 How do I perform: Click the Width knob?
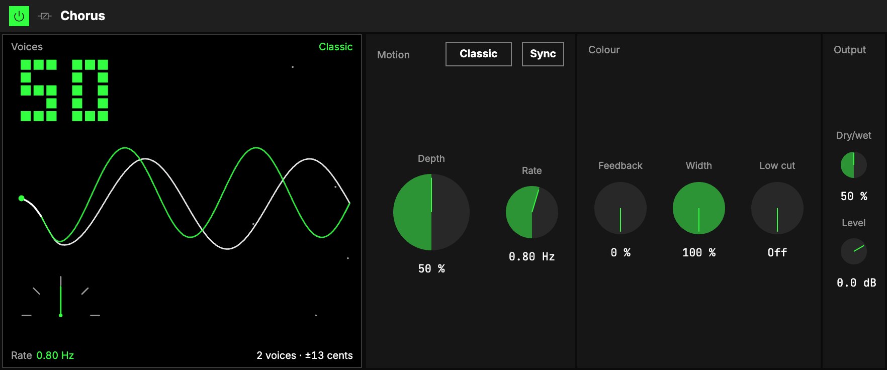pyautogui.click(x=699, y=208)
